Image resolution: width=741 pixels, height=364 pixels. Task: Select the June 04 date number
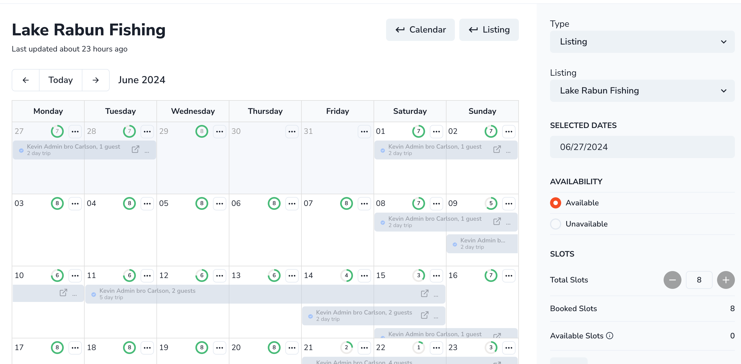[x=92, y=203]
